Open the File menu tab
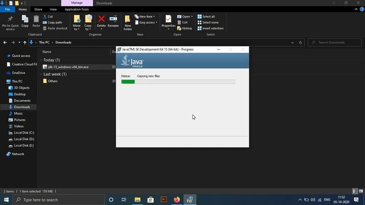This screenshot has width=365, height=205. (x=7, y=9)
